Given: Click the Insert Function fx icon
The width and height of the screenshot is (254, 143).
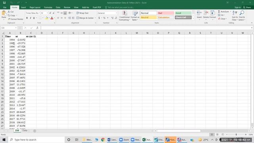Looking at the screenshot, I should click(x=37, y=28).
